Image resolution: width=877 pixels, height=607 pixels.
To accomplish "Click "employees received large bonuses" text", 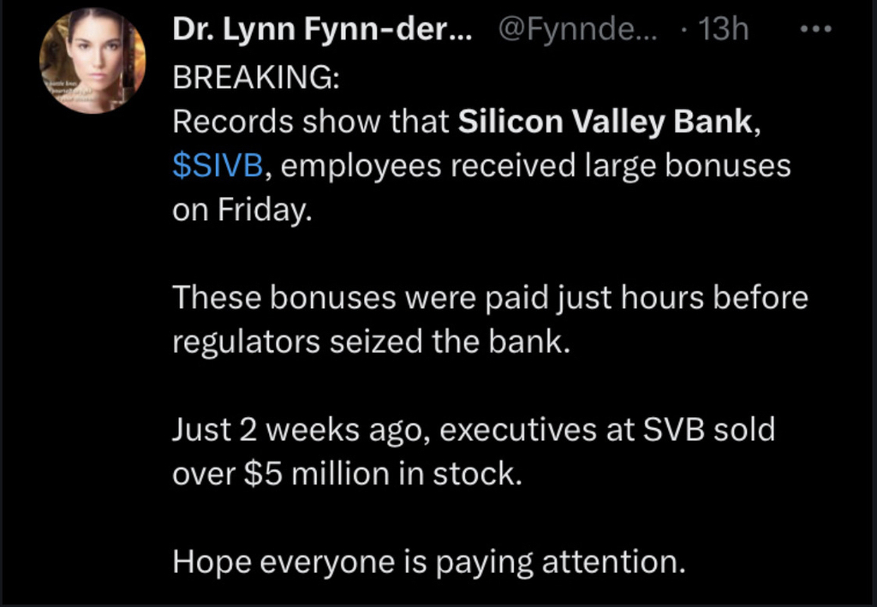I will click(x=535, y=165).
